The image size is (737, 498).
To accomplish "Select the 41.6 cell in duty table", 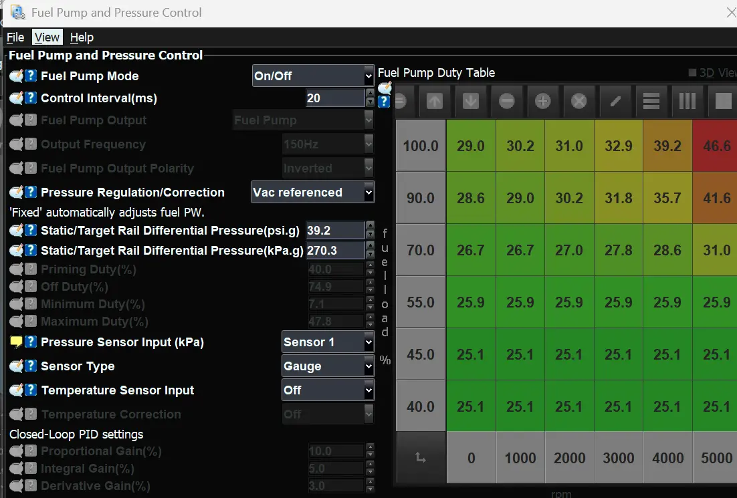I will click(x=715, y=198).
